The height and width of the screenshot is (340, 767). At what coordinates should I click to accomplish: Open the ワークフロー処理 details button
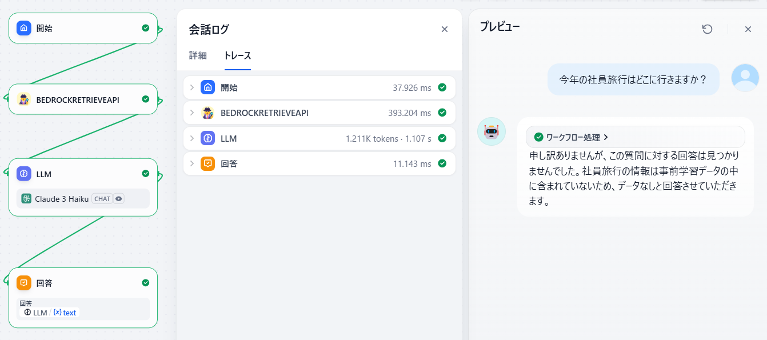(x=572, y=137)
